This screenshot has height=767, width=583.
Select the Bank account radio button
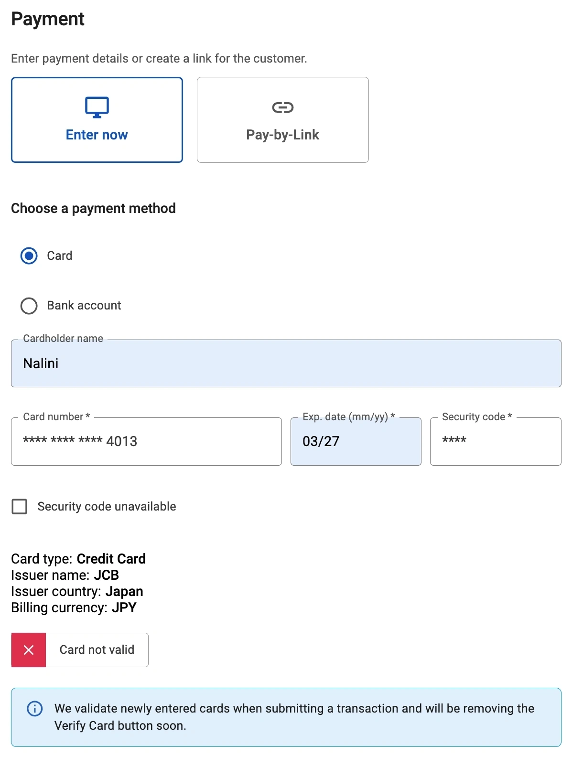click(x=29, y=306)
